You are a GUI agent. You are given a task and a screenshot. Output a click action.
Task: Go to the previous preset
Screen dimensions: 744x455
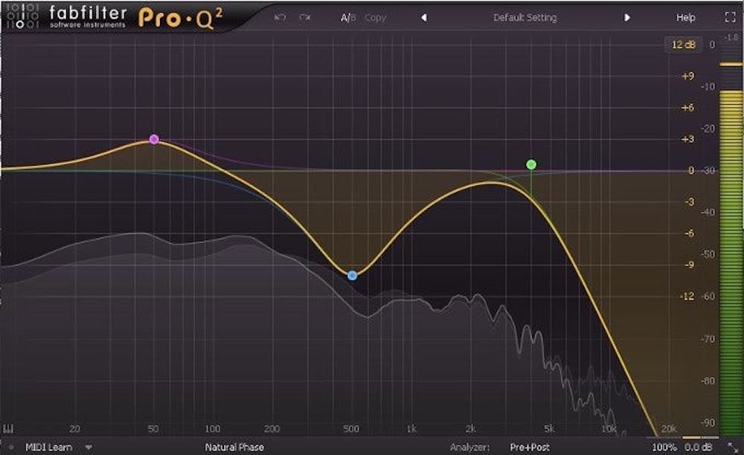(x=424, y=17)
